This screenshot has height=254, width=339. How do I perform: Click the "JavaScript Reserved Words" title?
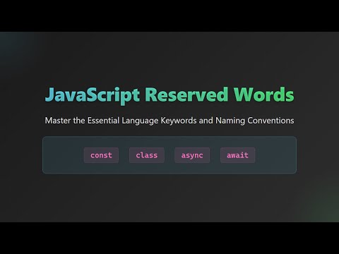[x=169, y=95]
